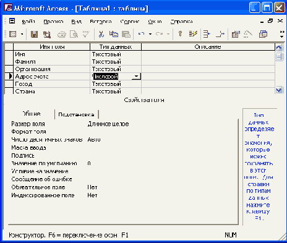Click the field grid's scroll up arrow
287x243 pixels.
pyautogui.click(x=279, y=48)
